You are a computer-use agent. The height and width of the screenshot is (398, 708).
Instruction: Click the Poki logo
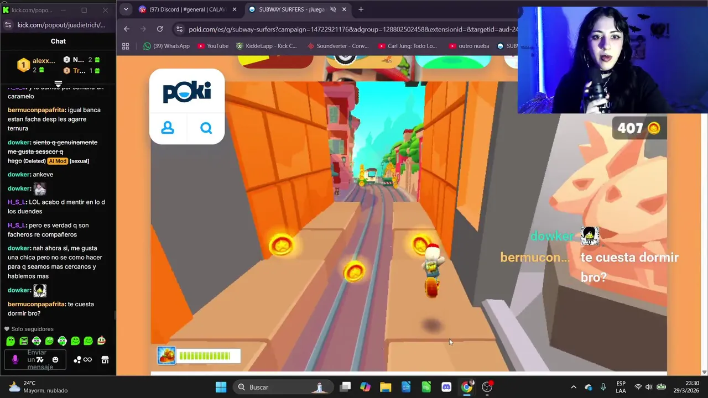tap(187, 92)
